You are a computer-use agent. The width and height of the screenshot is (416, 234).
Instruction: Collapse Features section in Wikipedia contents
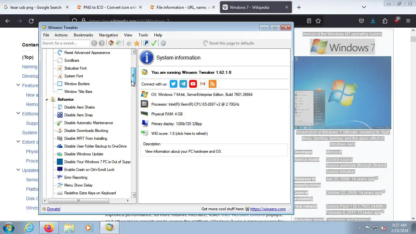(x=18, y=85)
